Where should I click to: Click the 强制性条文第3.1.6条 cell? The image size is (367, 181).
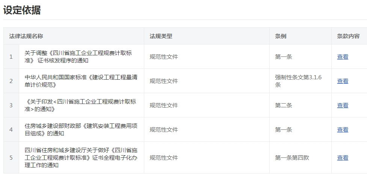(298, 81)
